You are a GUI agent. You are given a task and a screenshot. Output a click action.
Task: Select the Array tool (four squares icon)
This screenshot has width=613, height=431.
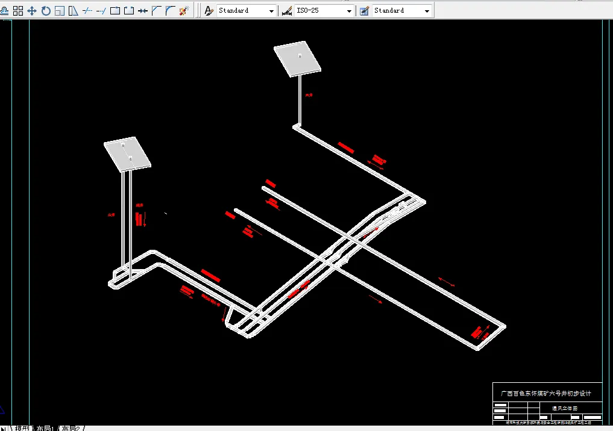(18, 11)
